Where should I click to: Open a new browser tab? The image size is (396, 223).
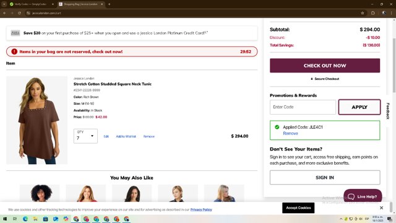click(x=109, y=4)
